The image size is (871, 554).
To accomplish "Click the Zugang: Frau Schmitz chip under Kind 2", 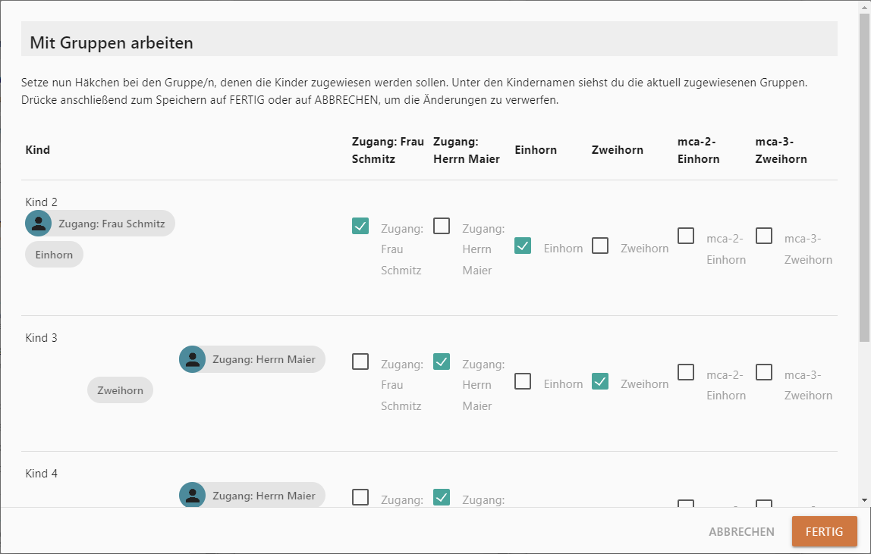I will [x=100, y=223].
